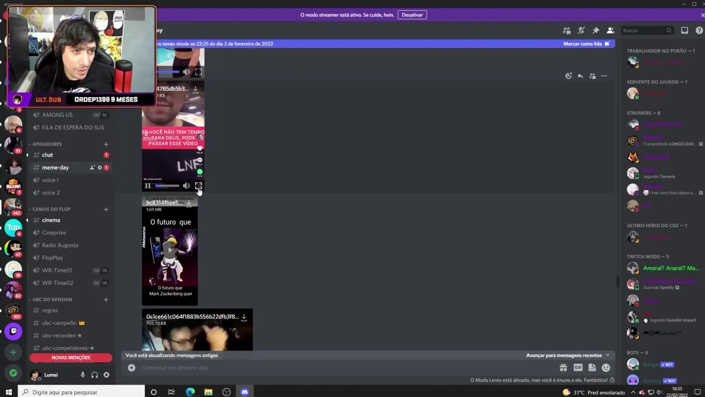Open Microsoft Edge from taskbar

coord(190,392)
